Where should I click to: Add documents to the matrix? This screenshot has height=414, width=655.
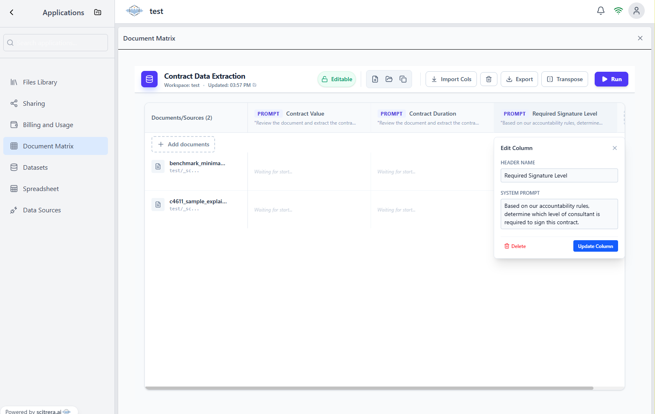[183, 144]
